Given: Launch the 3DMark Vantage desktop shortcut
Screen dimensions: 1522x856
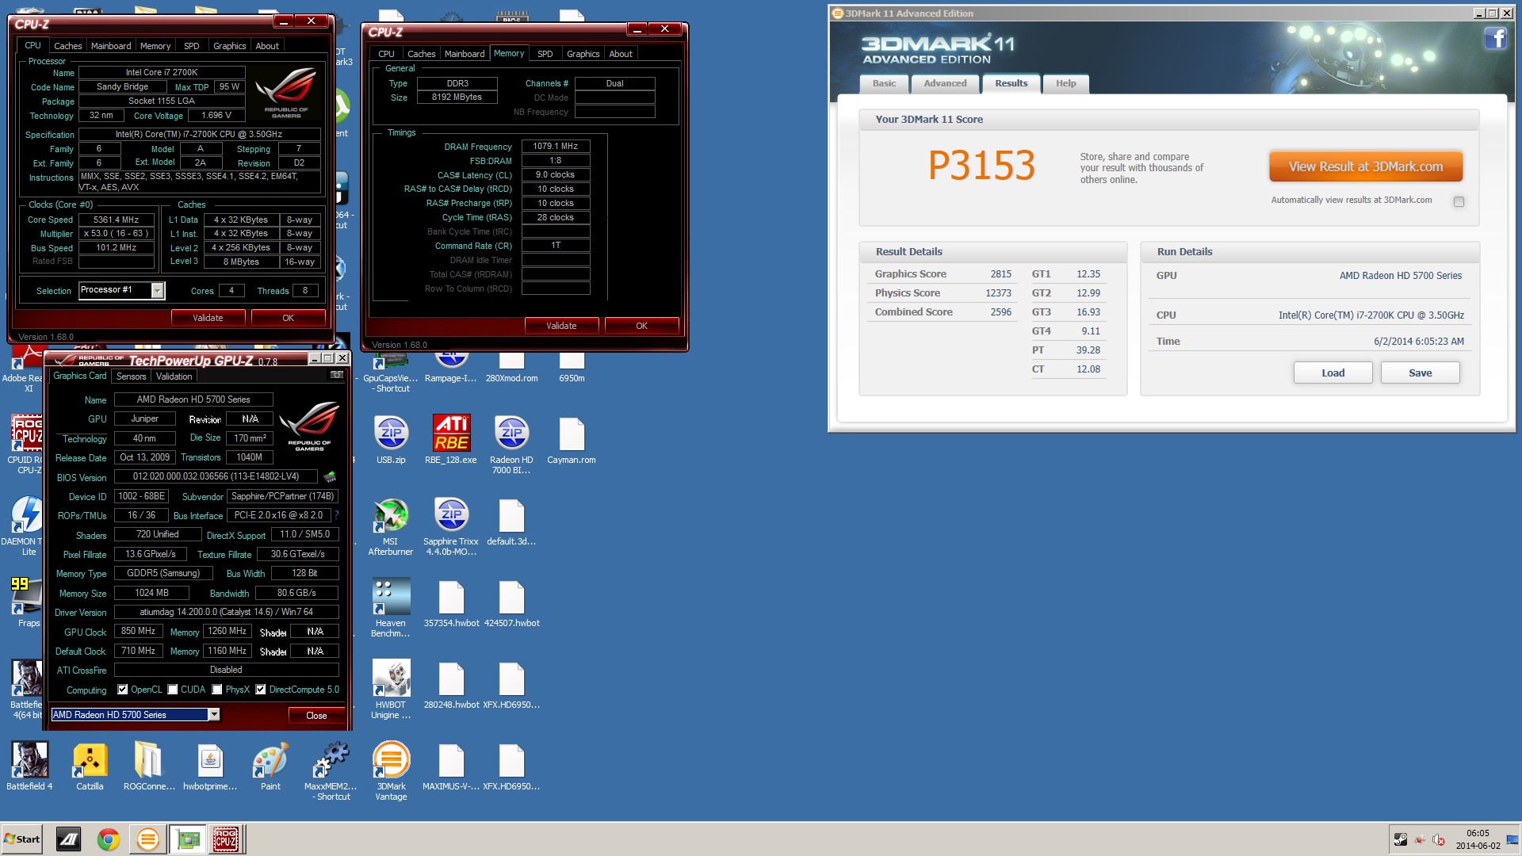Looking at the screenshot, I should coord(391,771).
